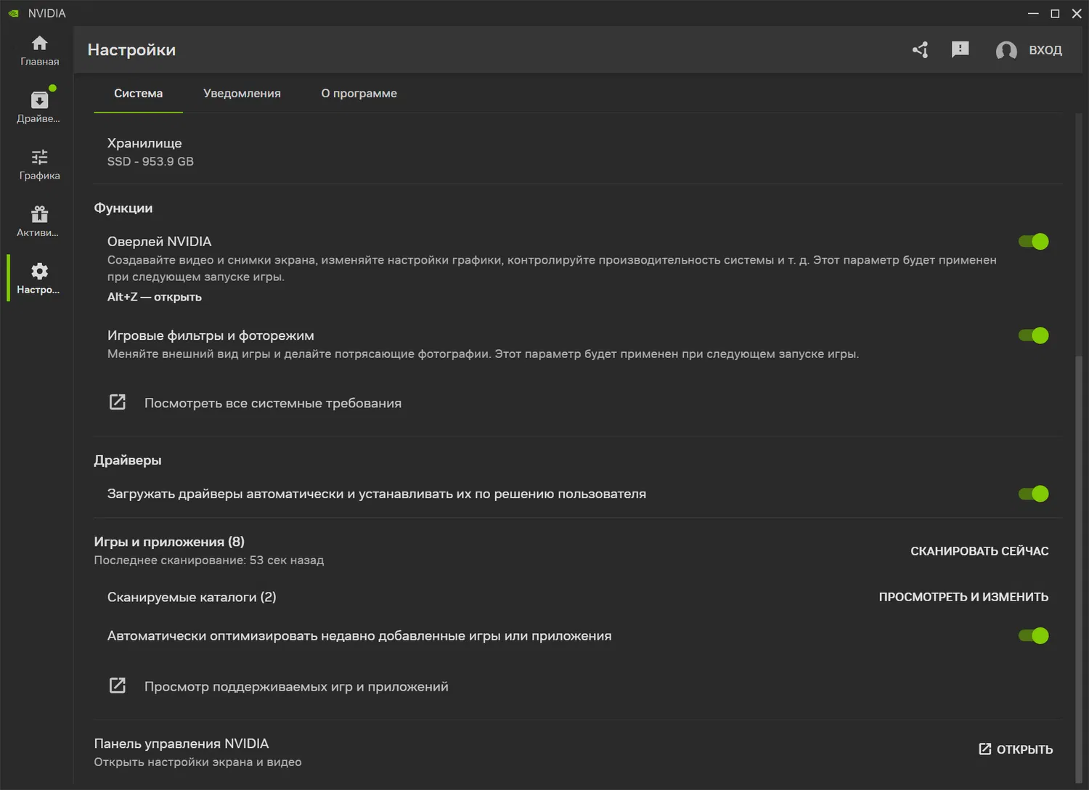
Task: Open the gift-box redeem section in sidebar
Action: (x=39, y=221)
